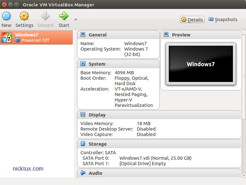Screen dimensions: 246x185
Task: Switch to the Details view
Action: pyautogui.click(x=192, y=20)
